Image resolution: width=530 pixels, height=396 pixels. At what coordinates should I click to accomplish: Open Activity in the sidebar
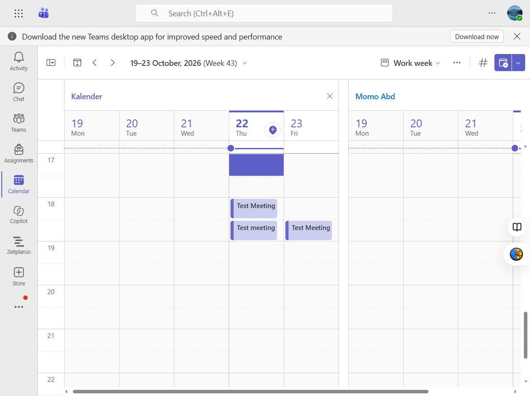click(18, 61)
